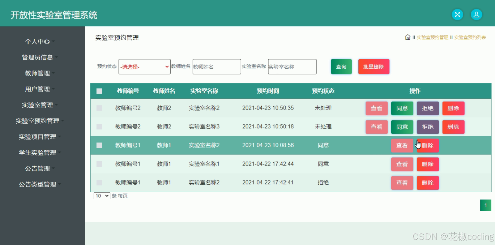Screen dimensions: 495x245
Task: Expand 公告管理 sidebar menu
Action: [40, 168]
